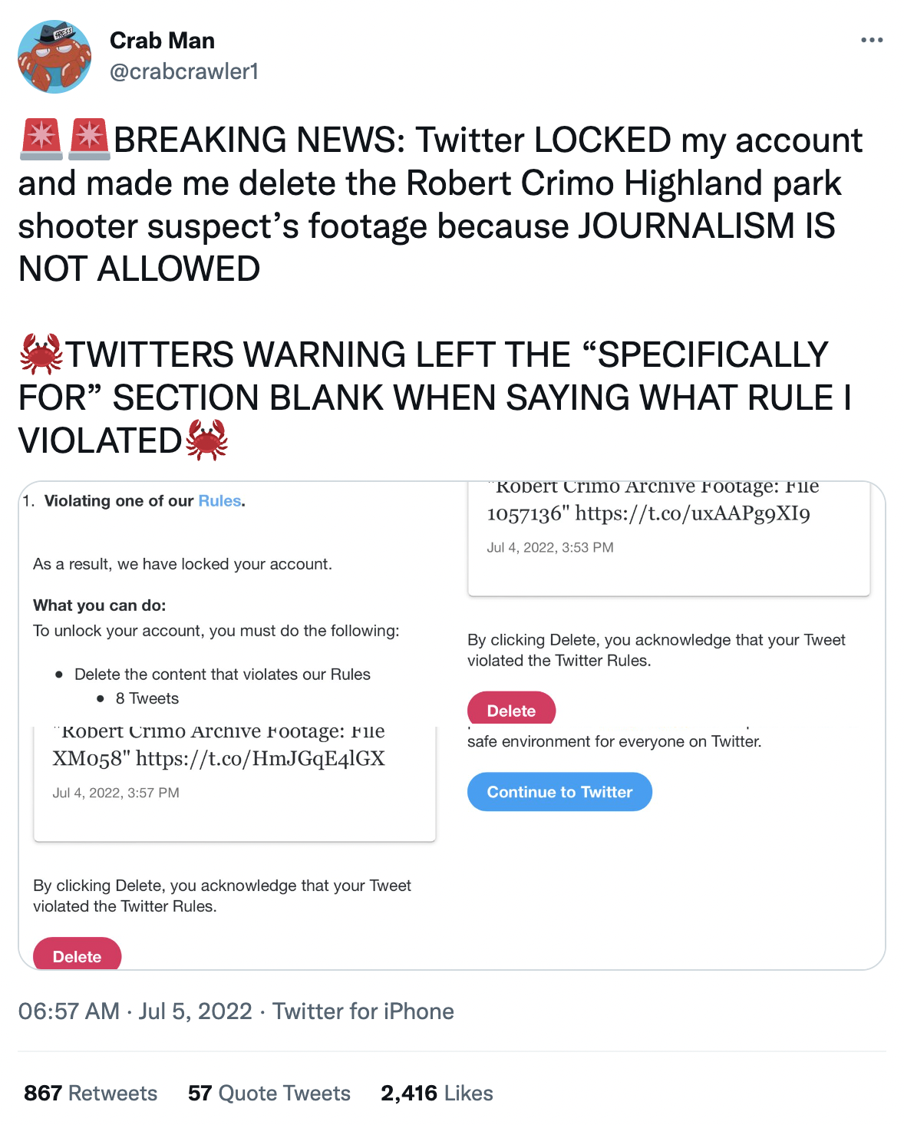Open the screenshot showing File 1057136 tweet
Screen dimensions: 904x1125
[669, 602]
